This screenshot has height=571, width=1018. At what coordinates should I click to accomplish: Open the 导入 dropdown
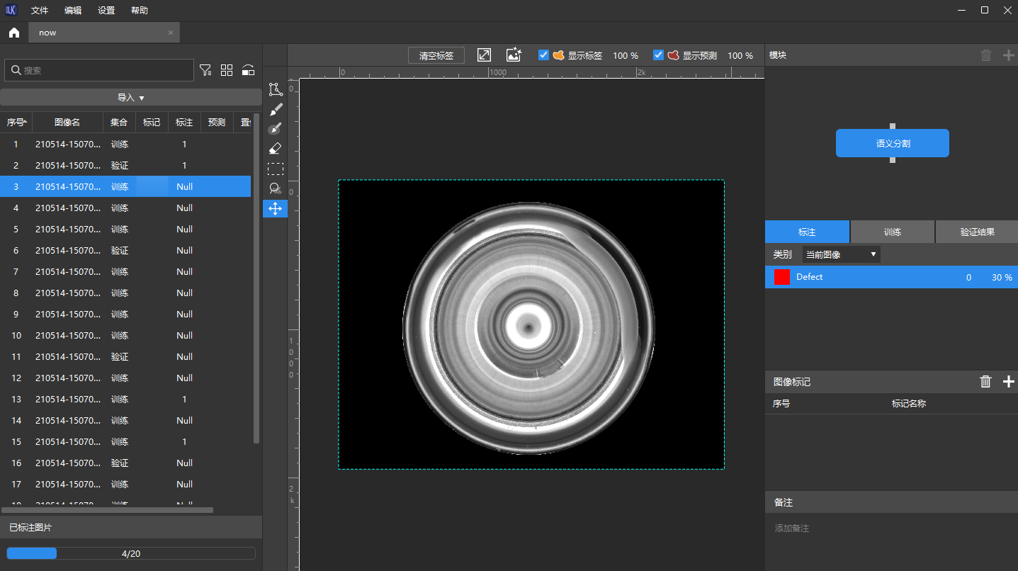click(x=131, y=98)
